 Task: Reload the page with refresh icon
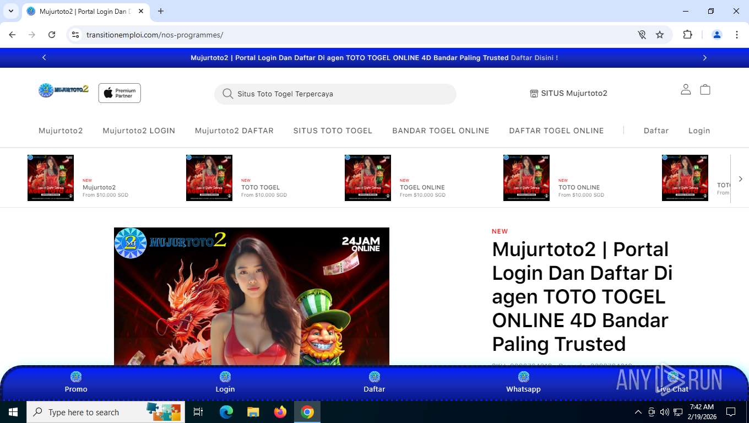[52, 35]
